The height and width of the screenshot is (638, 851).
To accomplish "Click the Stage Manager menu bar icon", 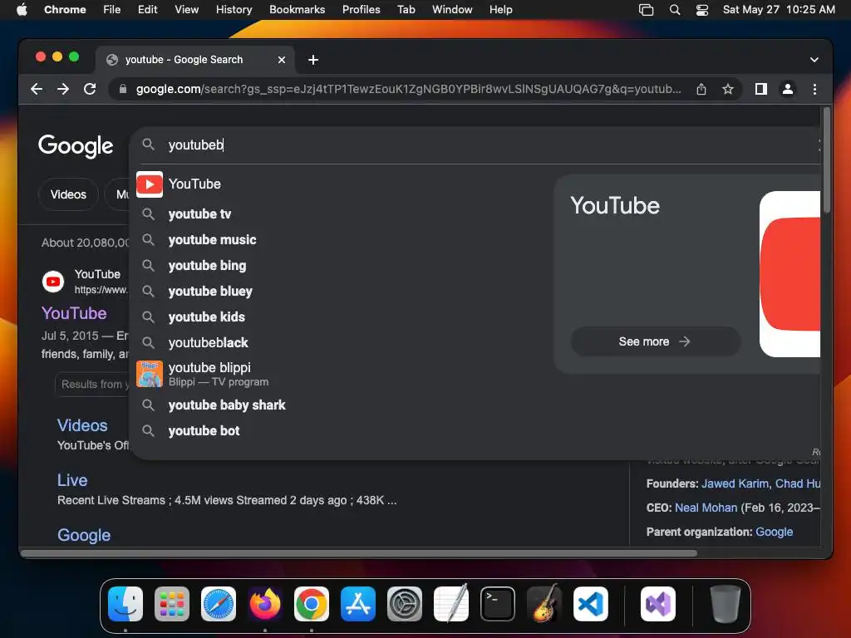I will click(x=646, y=10).
